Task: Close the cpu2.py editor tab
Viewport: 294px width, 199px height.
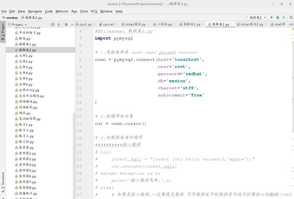Action: (94, 24)
